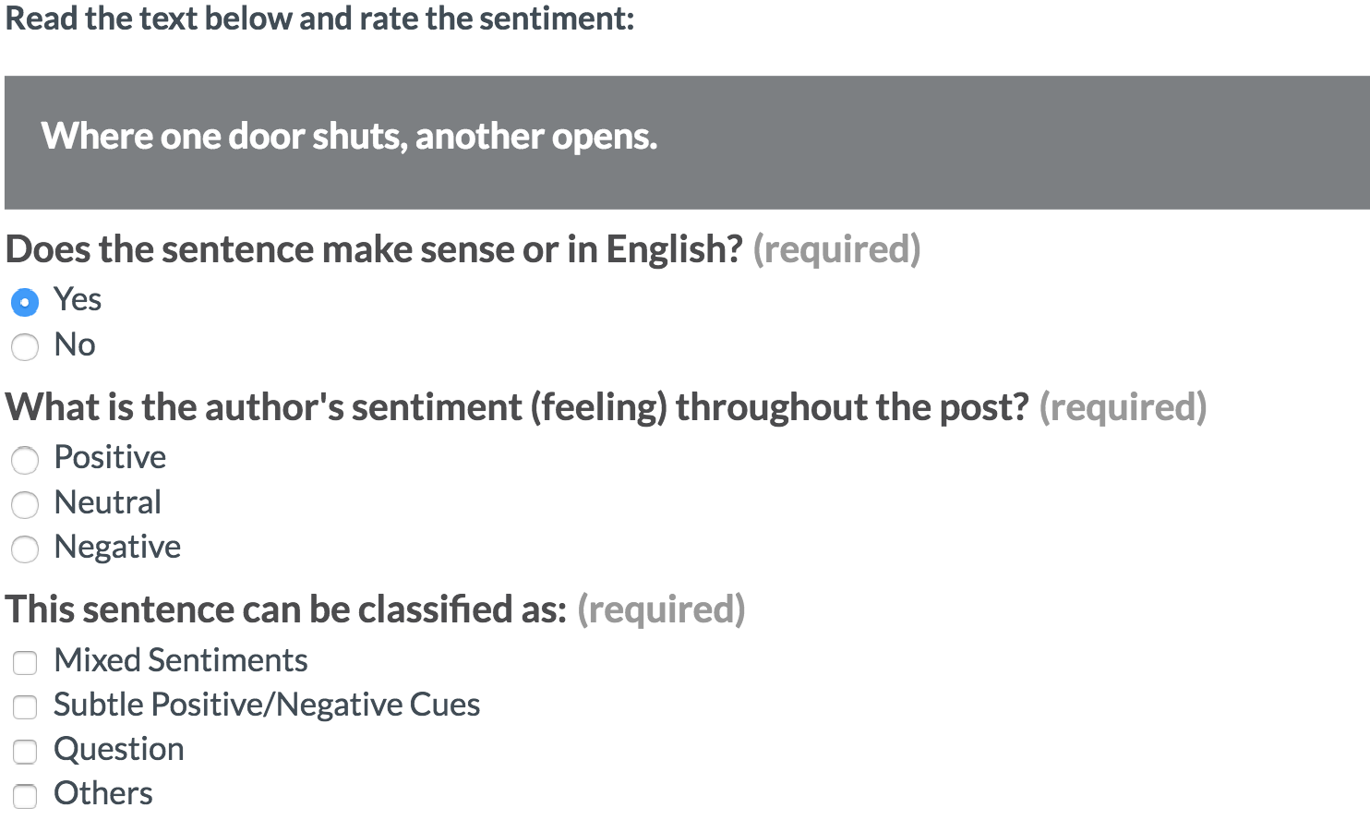This screenshot has width=1370, height=820.
Task: Click the 'No' label text
Action: point(75,344)
